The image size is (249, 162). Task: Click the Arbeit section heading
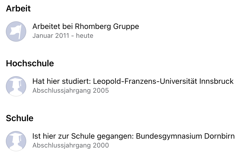pyautogui.click(x=18, y=9)
